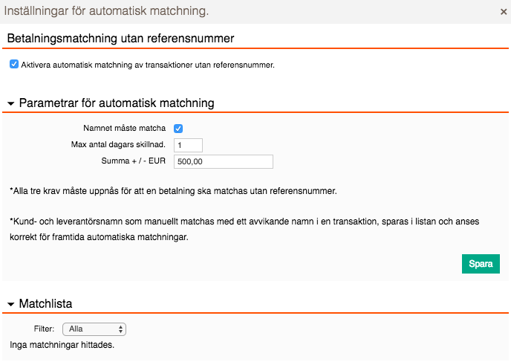Focus the Max antal dagars skillnad field

click(189, 145)
